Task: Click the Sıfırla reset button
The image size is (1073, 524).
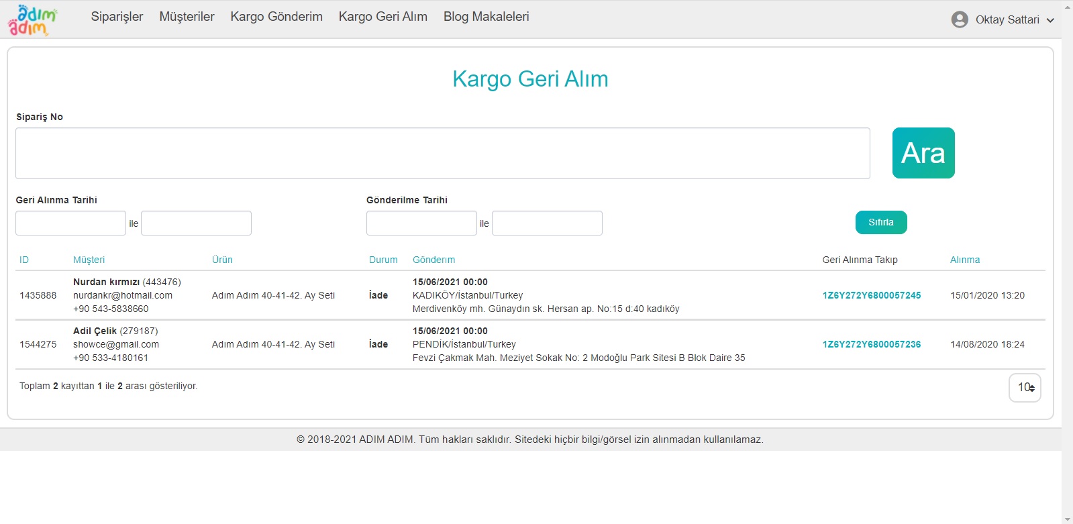Action: pos(880,222)
